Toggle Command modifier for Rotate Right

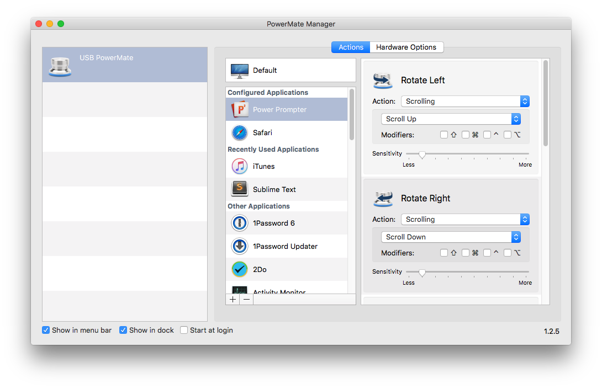(x=466, y=253)
